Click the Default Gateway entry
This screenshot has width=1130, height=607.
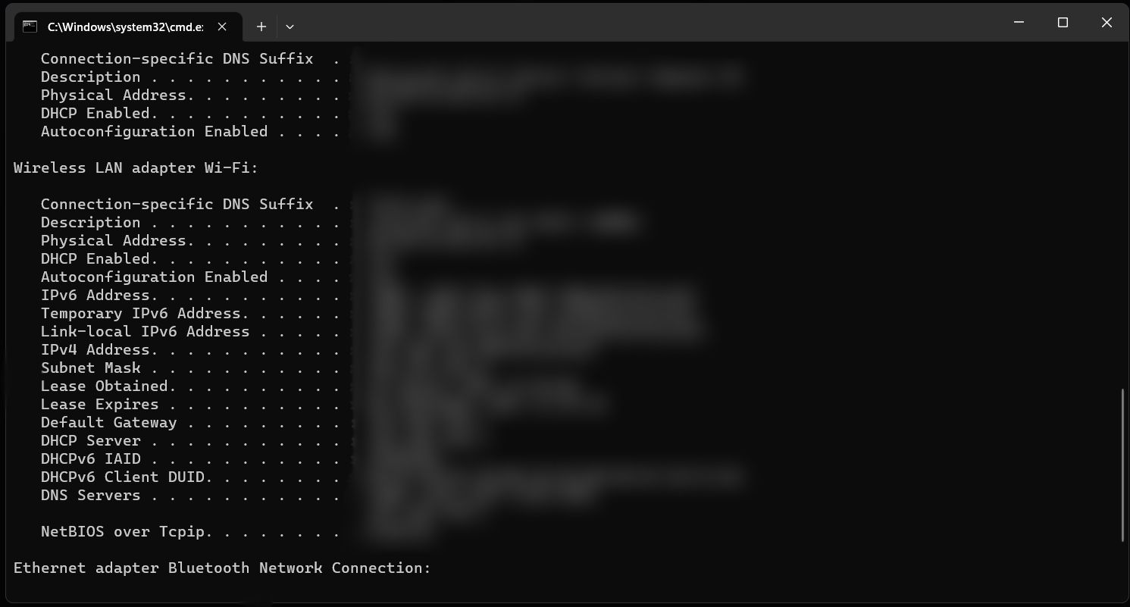[108, 422]
